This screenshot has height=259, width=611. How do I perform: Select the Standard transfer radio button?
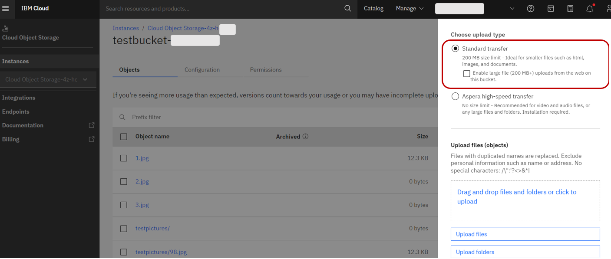(x=455, y=49)
